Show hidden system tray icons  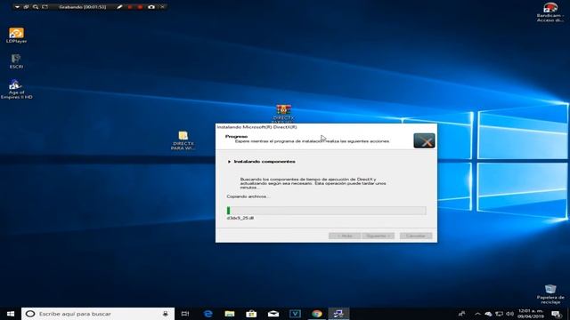477,314
